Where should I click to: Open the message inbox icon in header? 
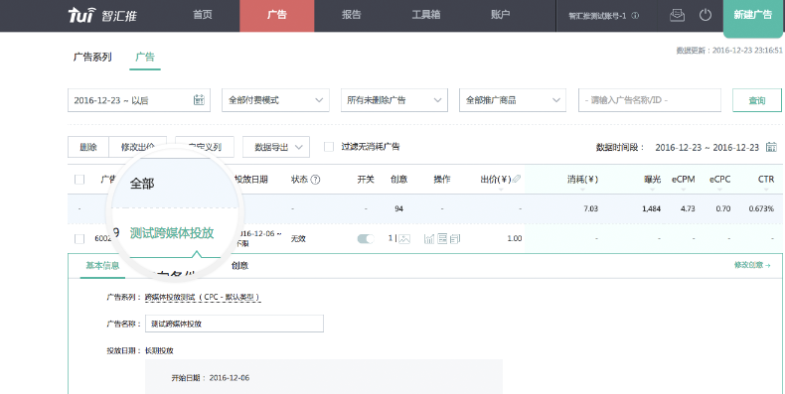tap(677, 15)
